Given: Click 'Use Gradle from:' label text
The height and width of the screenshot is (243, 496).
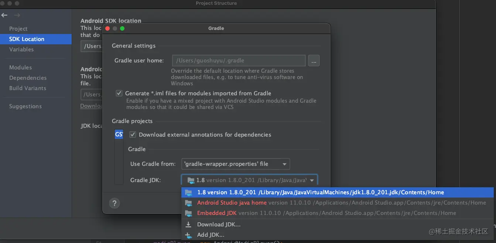Looking at the screenshot, I should [x=153, y=164].
